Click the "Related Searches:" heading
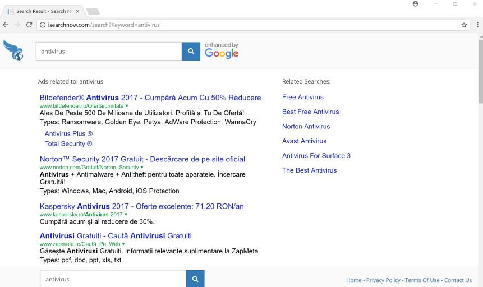483x287 pixels. coord(306,82)
